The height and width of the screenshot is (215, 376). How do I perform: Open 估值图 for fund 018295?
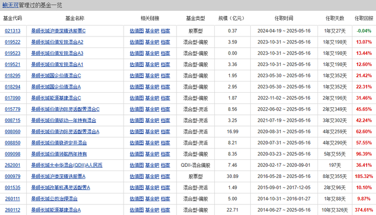[x=136, y=76]
